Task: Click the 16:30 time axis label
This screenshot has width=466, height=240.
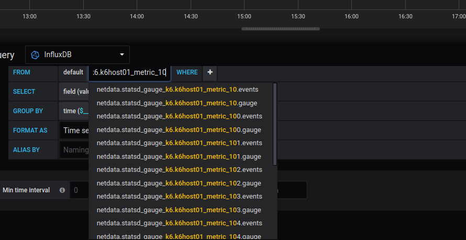Action: 405,16
